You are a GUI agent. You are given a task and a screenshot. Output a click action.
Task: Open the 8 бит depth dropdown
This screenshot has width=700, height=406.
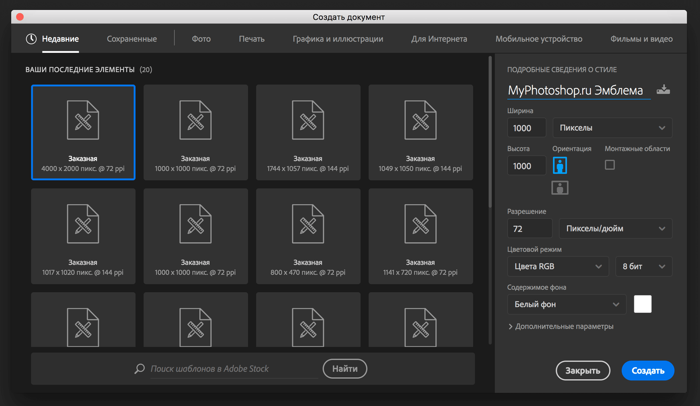coord(643,266)
